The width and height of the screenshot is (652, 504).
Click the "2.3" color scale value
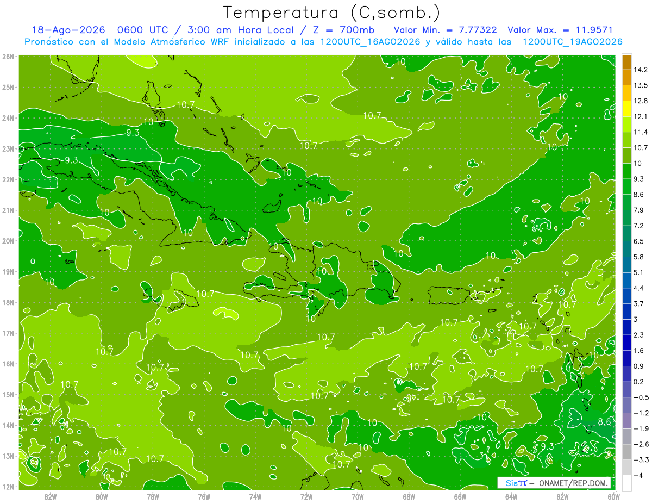point(639,335)
